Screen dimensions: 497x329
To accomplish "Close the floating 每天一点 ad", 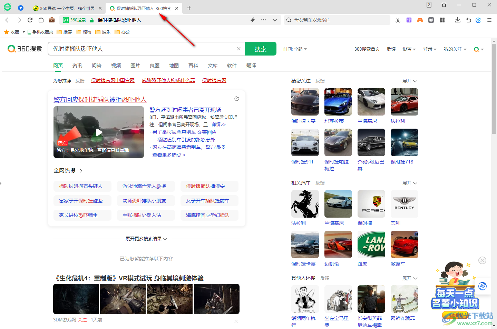I will 483,260.
